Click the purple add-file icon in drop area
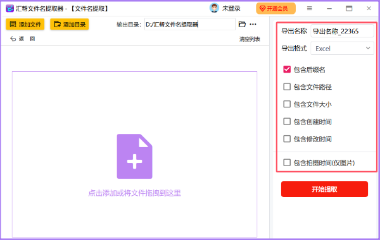Viewport: 380px width, 240px height. (134, 157)
